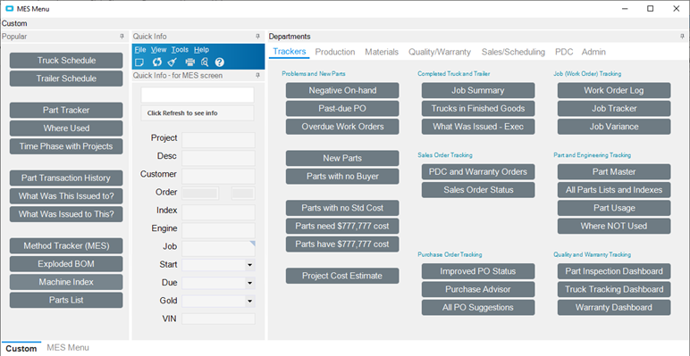Click the Refresh icon in Quick Info toolbar
The height and width of the screenshot is (356, 690).
[157, 62]
